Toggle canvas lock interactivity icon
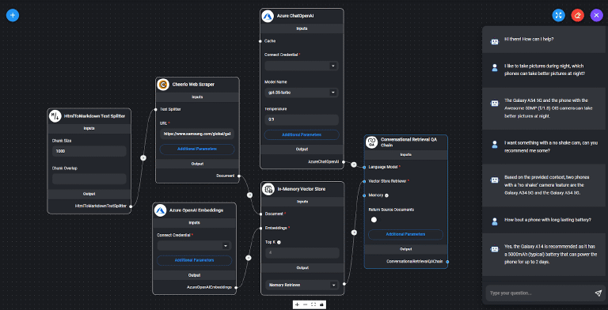Screen dimensions: 608x310 pyautogui.click(x=321, y=304)
